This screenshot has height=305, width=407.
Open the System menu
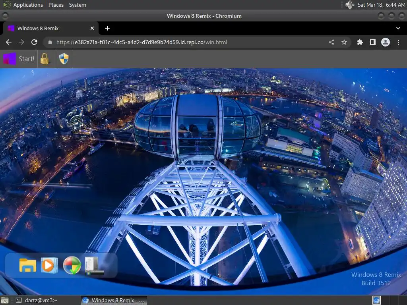78,5
